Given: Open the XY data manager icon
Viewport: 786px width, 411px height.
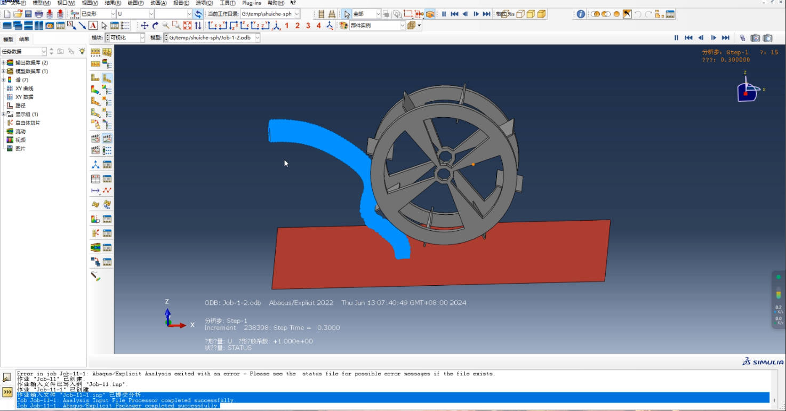Looking at the screenshot, I should click(107, 179).
